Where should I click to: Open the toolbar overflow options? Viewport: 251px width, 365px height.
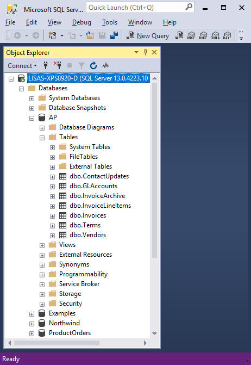pos(241,35)
